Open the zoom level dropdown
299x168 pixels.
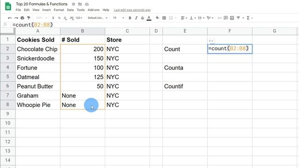[41, 18]
